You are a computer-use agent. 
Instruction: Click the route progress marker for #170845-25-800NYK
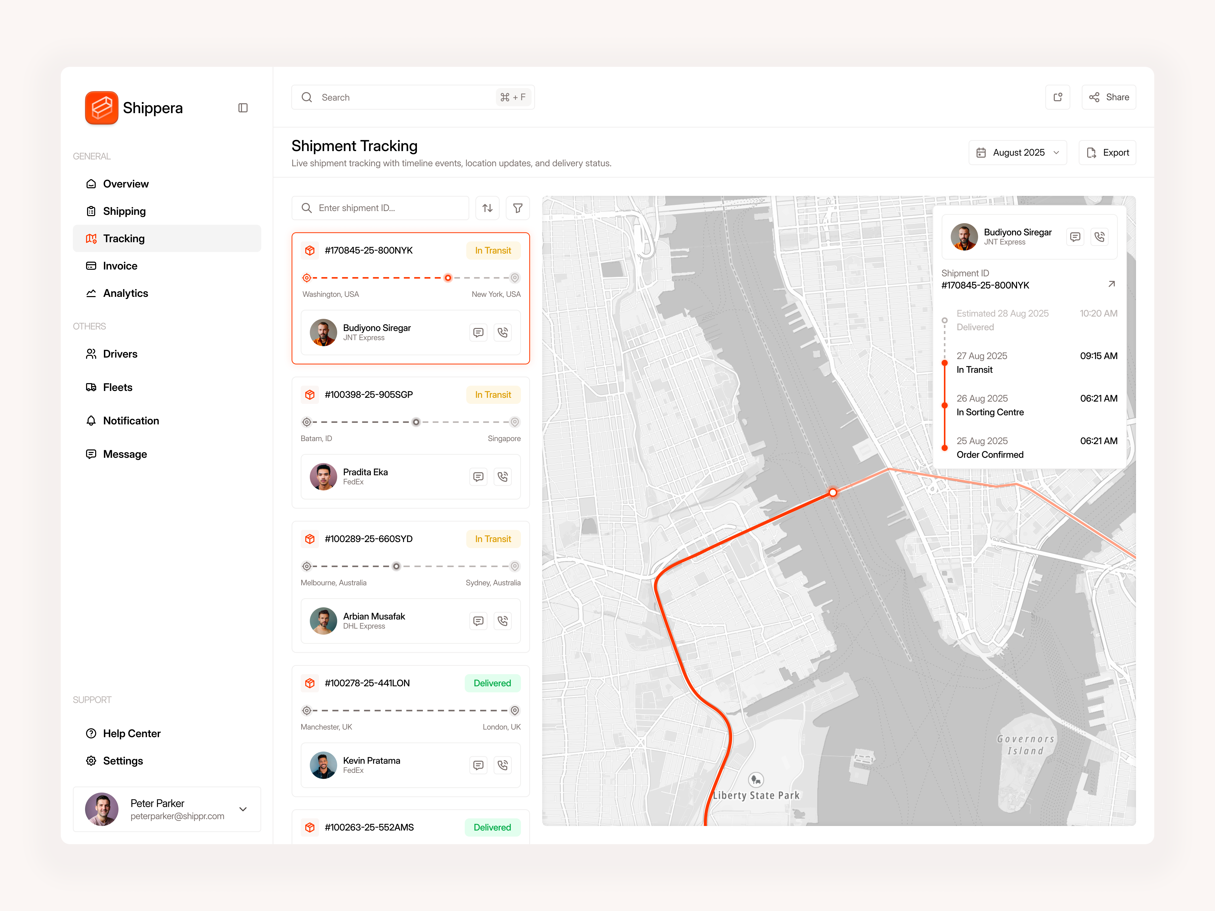[448, 278]
